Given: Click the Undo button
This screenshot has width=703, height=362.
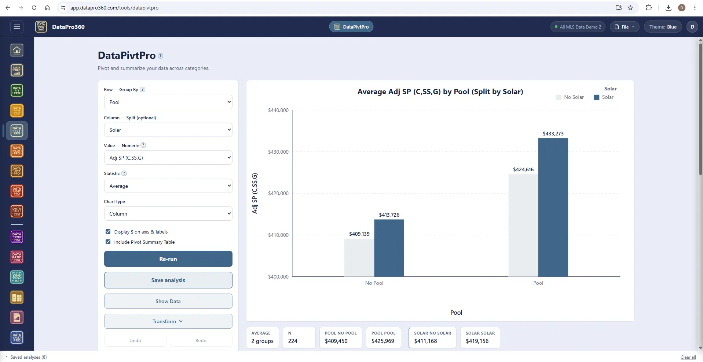Looking at the screenshot, I should point(135,340).
